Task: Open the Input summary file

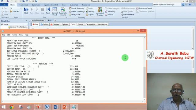Action: [89, 8]
